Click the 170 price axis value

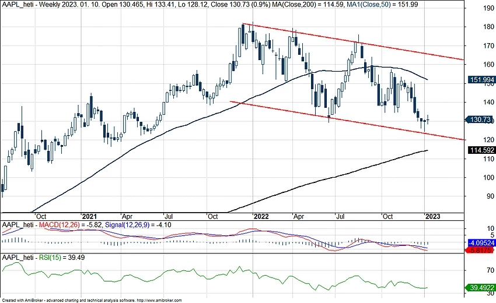tap(489, 46)
